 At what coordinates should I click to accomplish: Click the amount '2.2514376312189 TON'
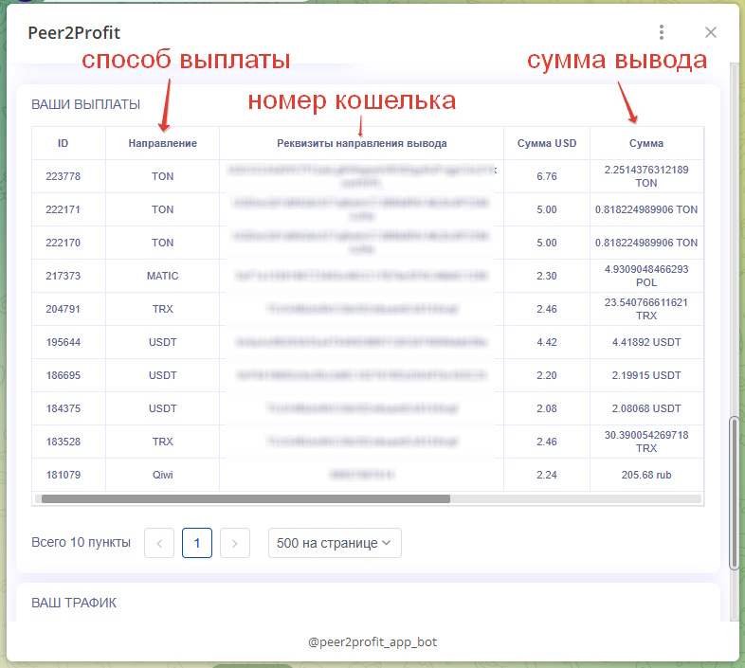coord(646,176)
